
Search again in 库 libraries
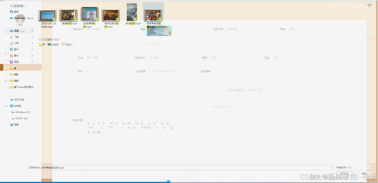coord(42,45)
